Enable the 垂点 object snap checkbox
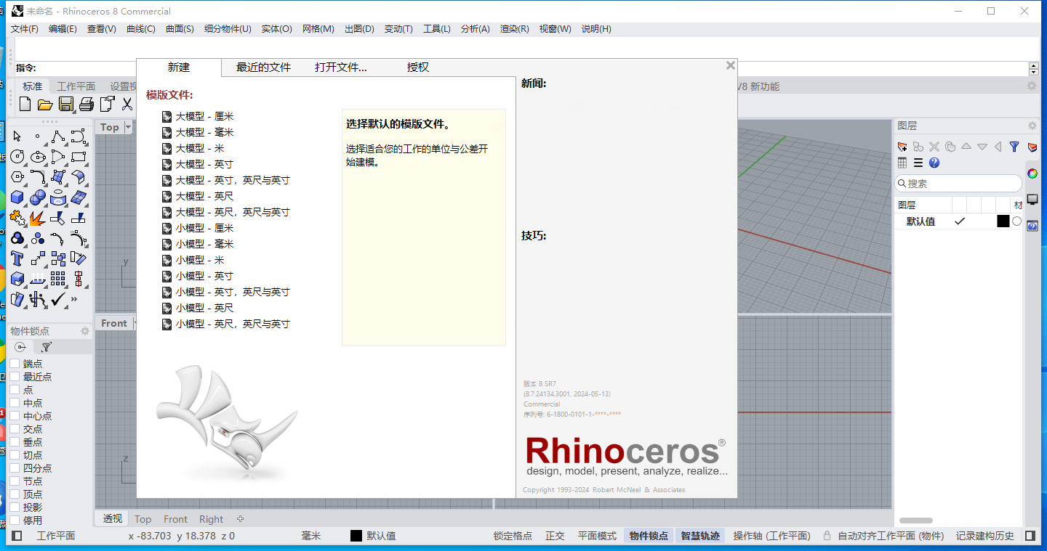Screen dimensions: 1047x551 coord(15,442)
